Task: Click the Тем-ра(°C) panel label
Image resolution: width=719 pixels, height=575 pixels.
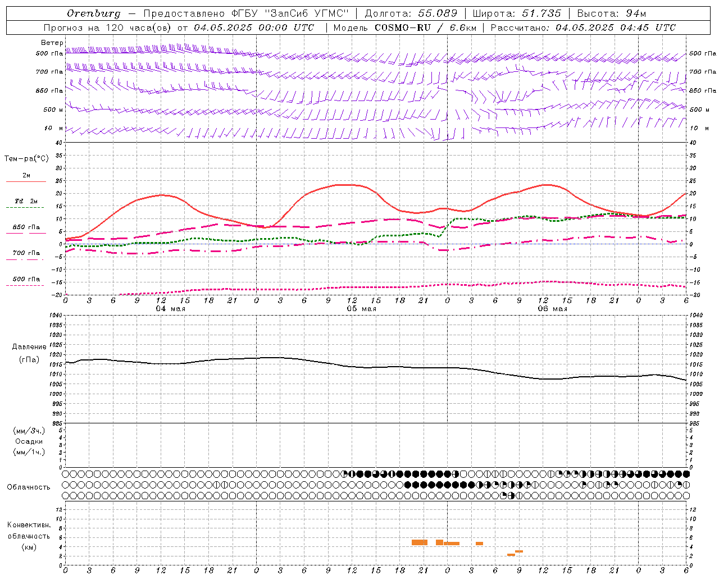Action: click(x=26, y=159)
